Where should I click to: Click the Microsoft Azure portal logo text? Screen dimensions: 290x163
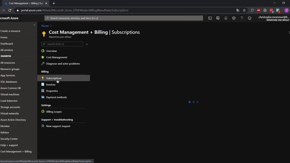pos(9,18)
